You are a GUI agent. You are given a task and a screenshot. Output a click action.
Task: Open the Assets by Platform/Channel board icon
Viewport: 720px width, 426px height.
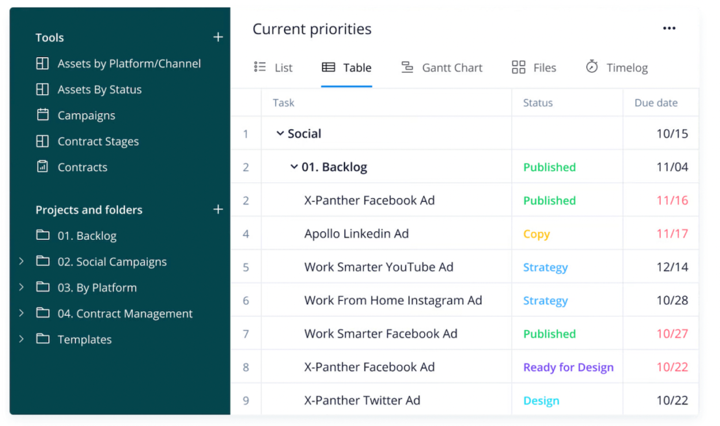tap(42, 64)
